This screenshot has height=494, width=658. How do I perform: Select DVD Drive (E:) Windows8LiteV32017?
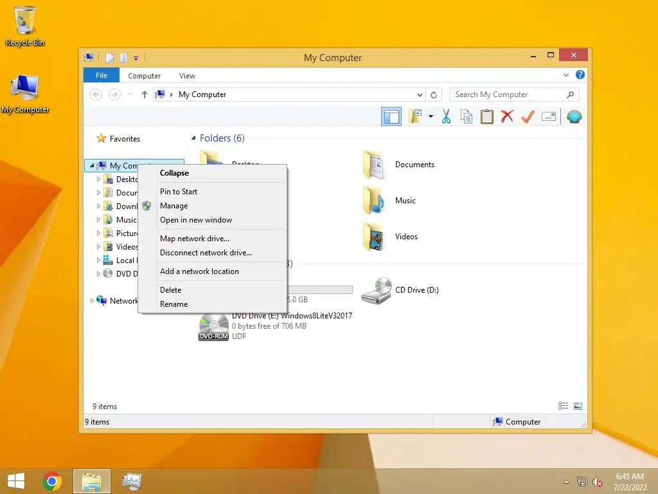pos(275,326)
